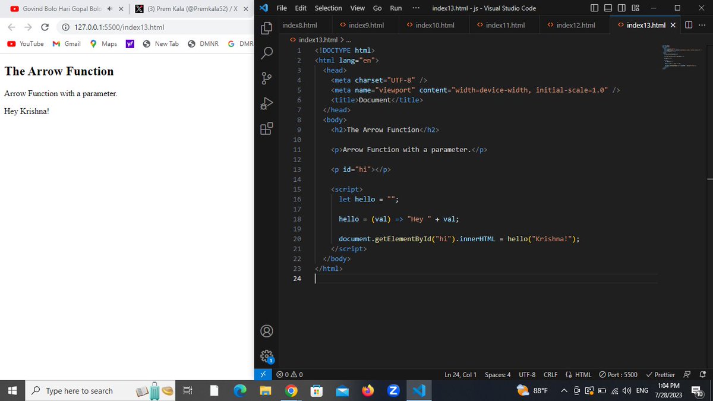Open Firefox from the taskbar
Image resolution: width=713 pixels, height=401 pixels.
tap(368, 390)
